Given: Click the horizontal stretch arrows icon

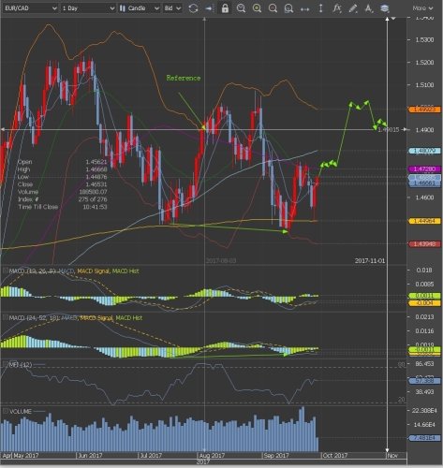Looking at the screenshot, I should coord(304,9).
